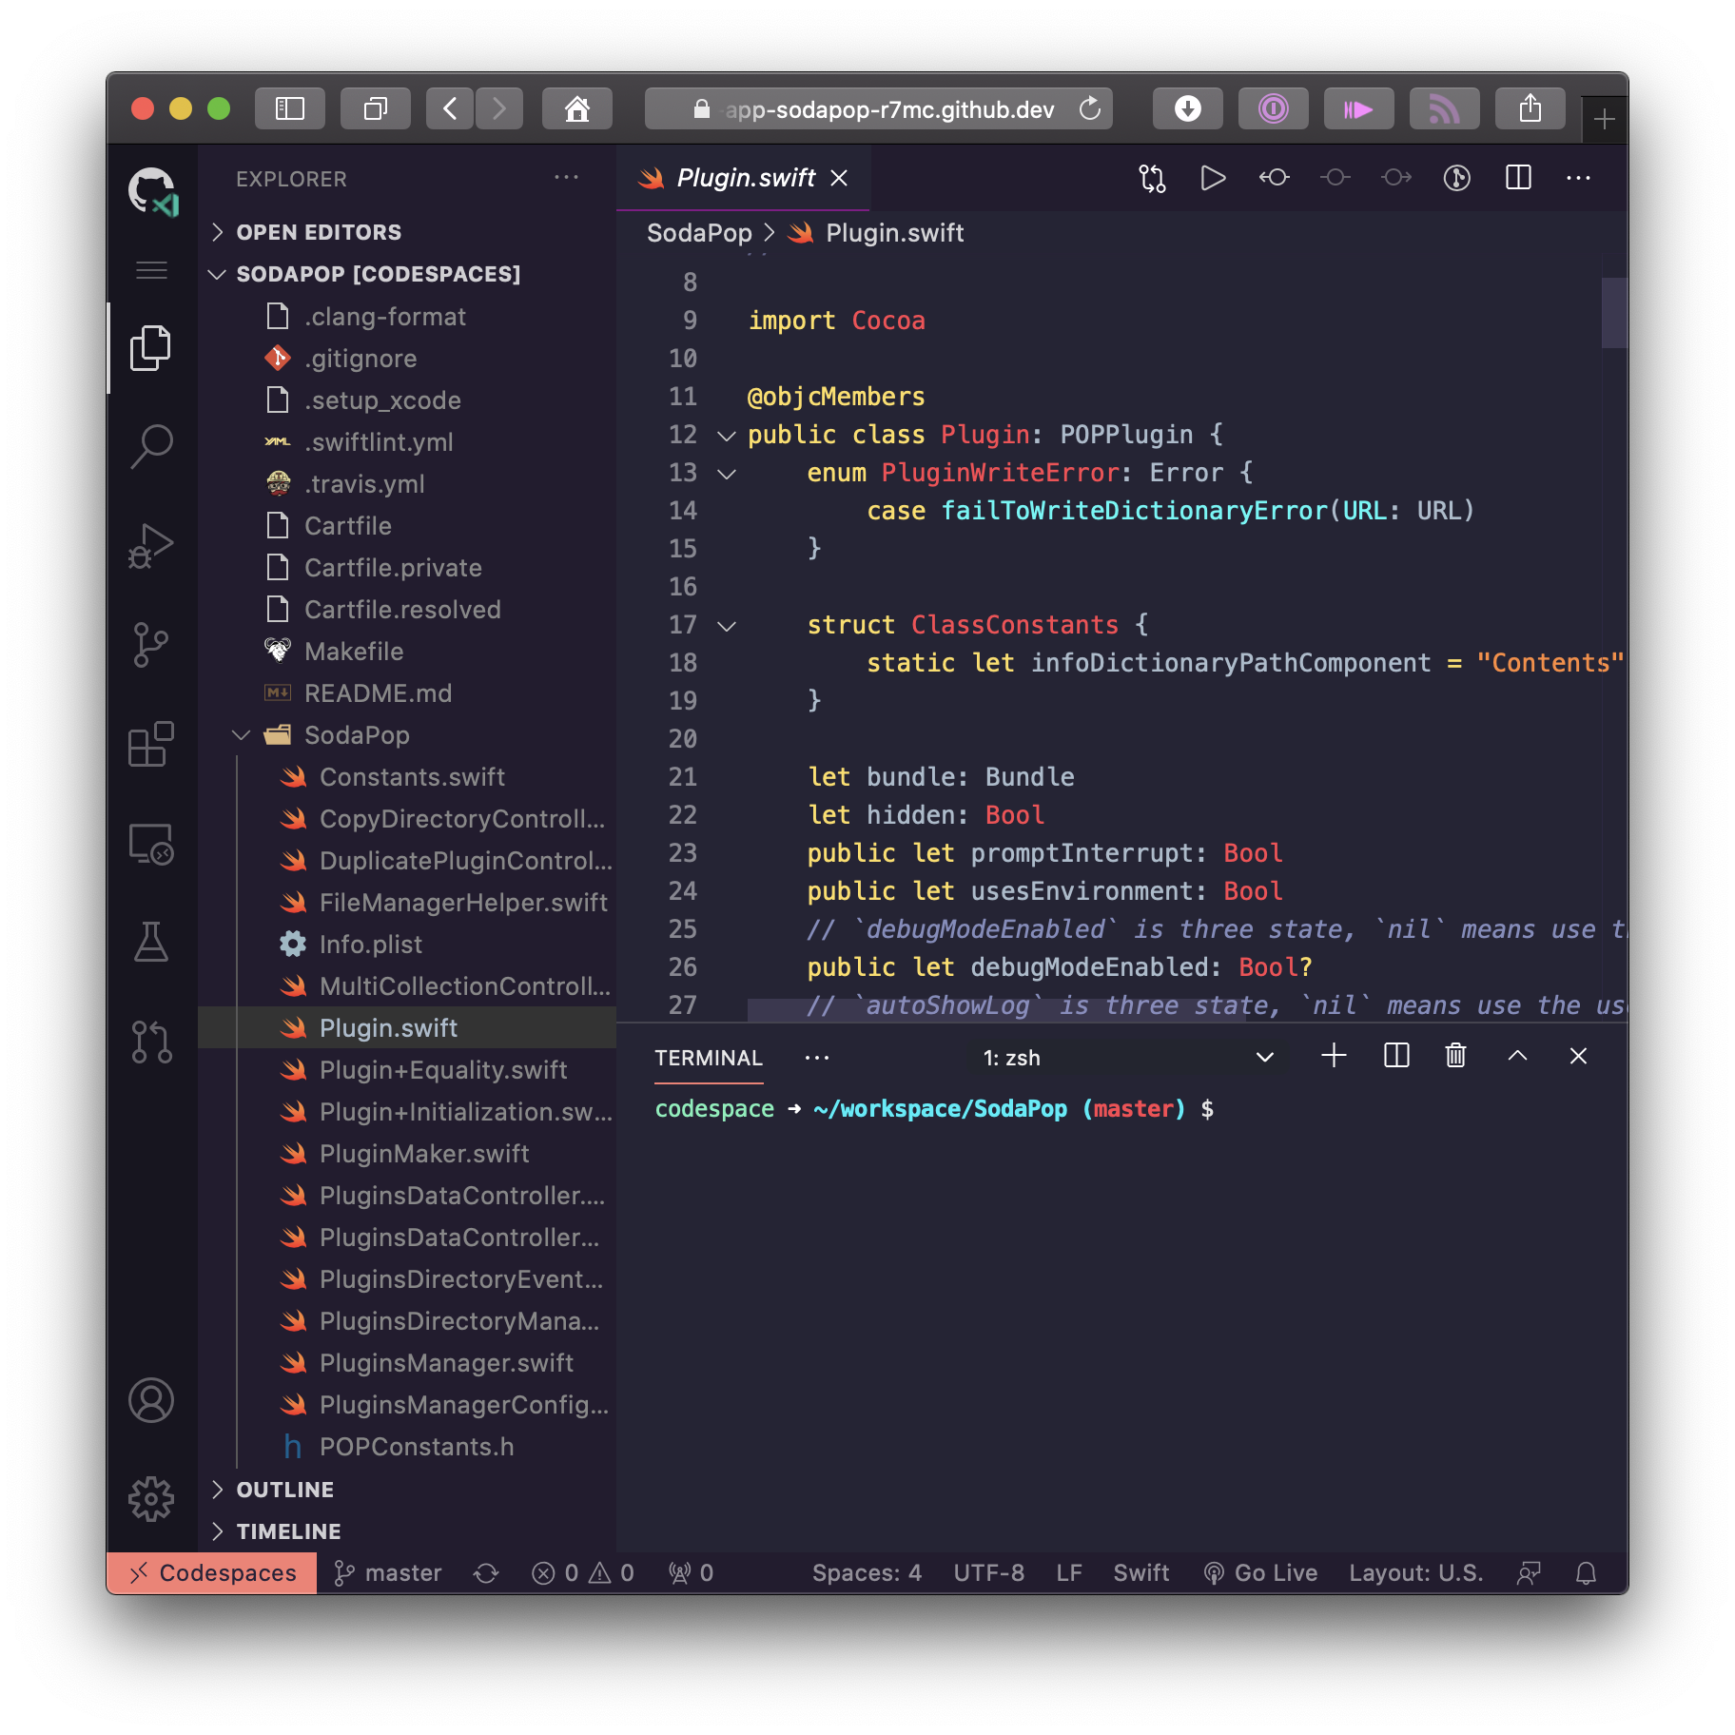Open Source Control view
The height and width of the screenshot is (1735, 1735).
(151, 645)
